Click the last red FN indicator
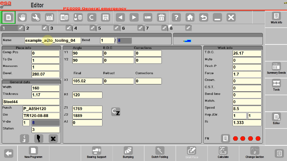This screenshot has width=287, height=161. click(258, 139)
